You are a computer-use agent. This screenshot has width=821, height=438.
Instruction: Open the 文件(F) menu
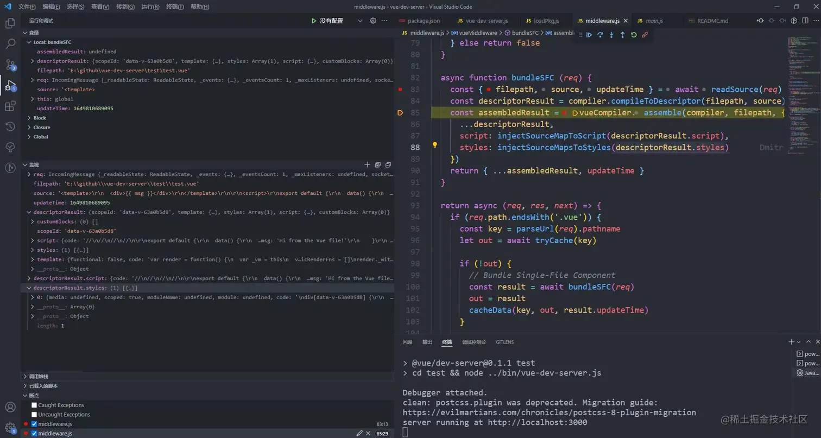(27, 7)
